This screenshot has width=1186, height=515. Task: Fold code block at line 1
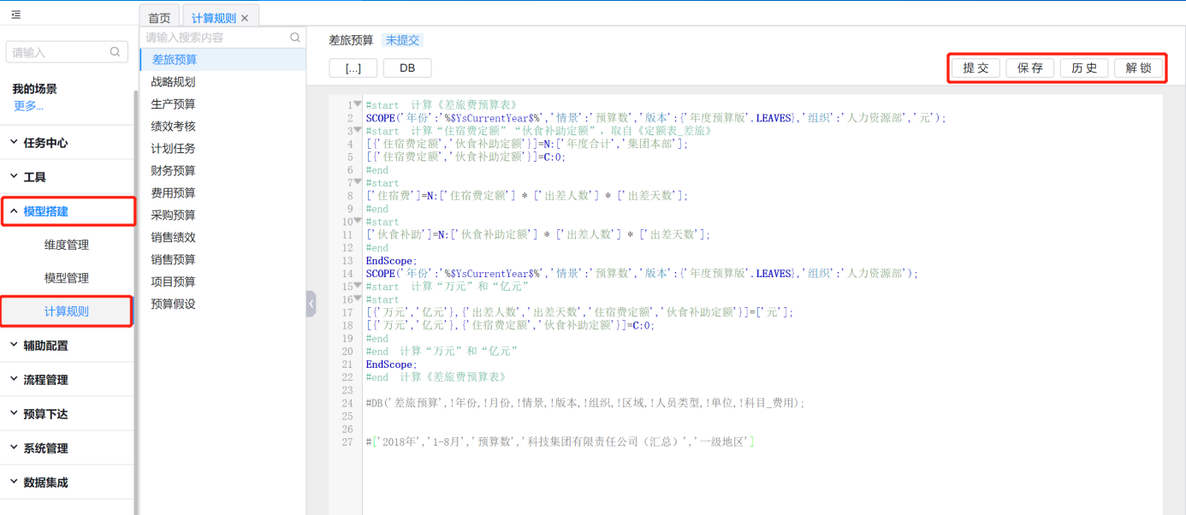(358, 104)
